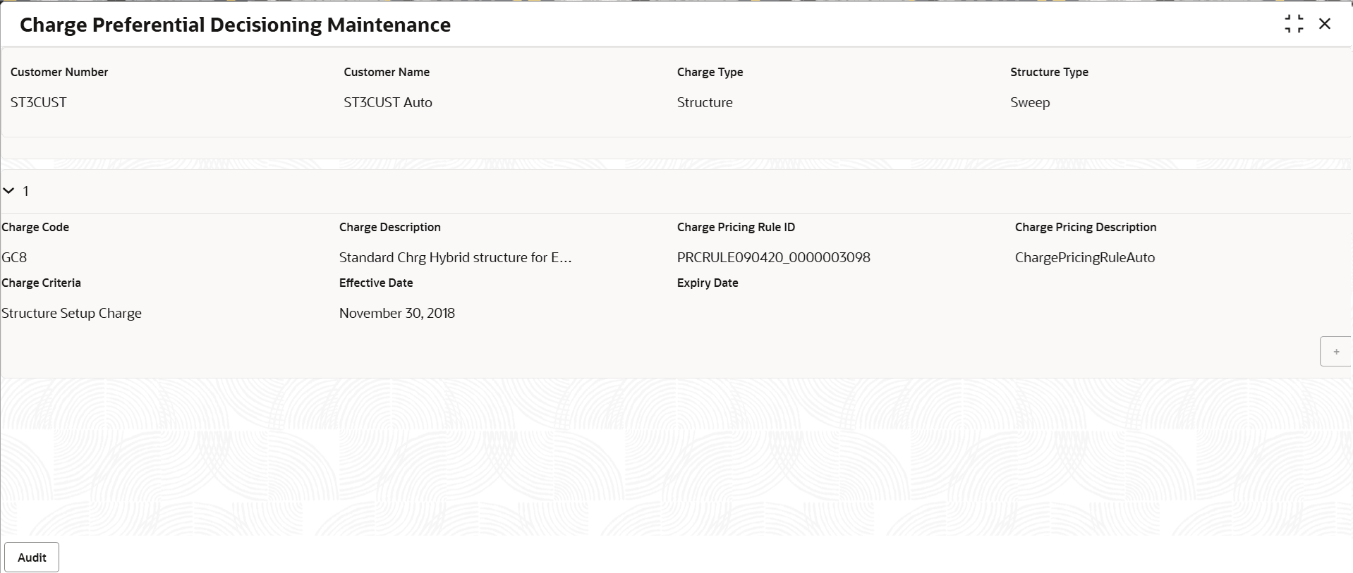Click the Charge Pricing Rule ID label
1353x573 pixels.
(x=736, y=227)
